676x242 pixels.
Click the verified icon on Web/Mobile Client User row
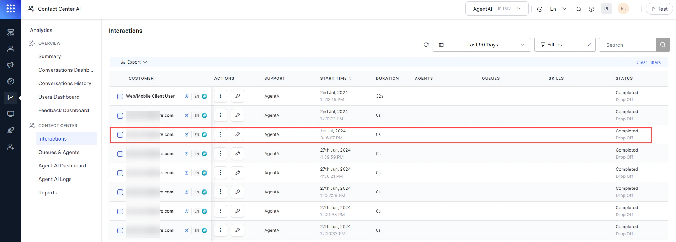tap(187, 96)
